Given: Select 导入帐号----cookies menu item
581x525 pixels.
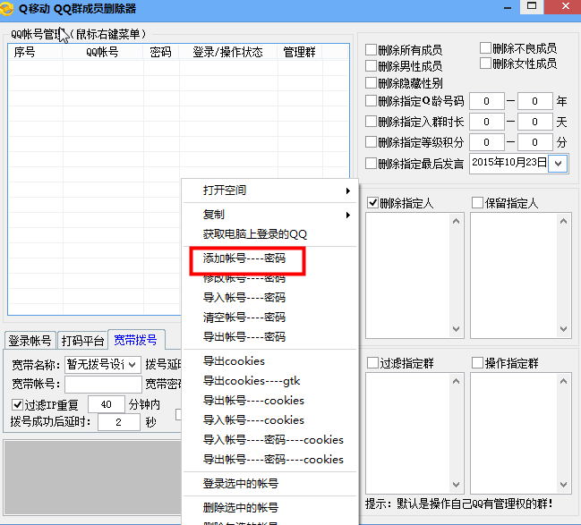Looking at the screenshot, I should (269, 419).
